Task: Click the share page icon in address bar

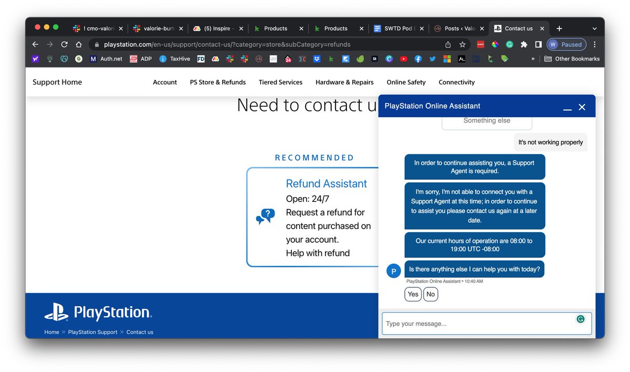Action: point(448,45)
